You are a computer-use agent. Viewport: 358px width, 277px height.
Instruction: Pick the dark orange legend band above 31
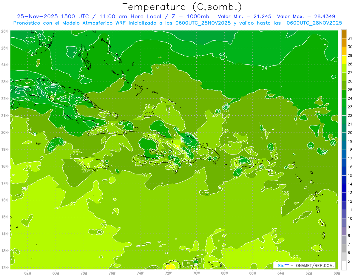(344, 34)
